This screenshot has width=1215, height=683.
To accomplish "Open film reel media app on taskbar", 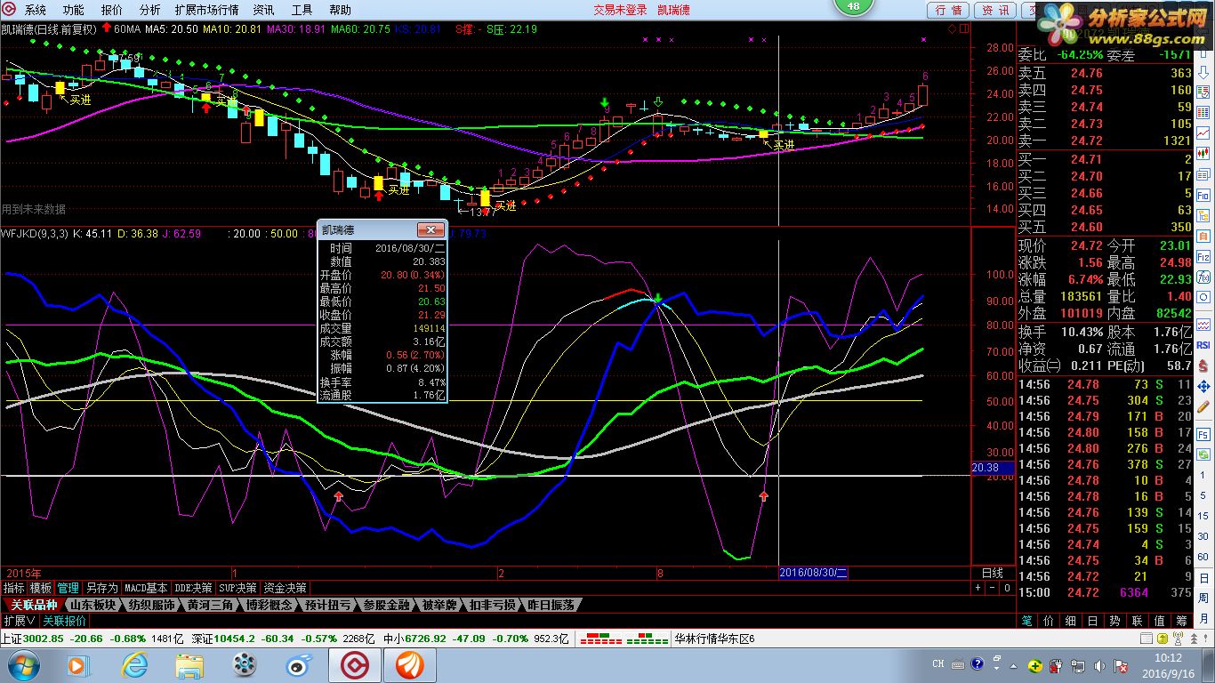I will click(244, 664).
